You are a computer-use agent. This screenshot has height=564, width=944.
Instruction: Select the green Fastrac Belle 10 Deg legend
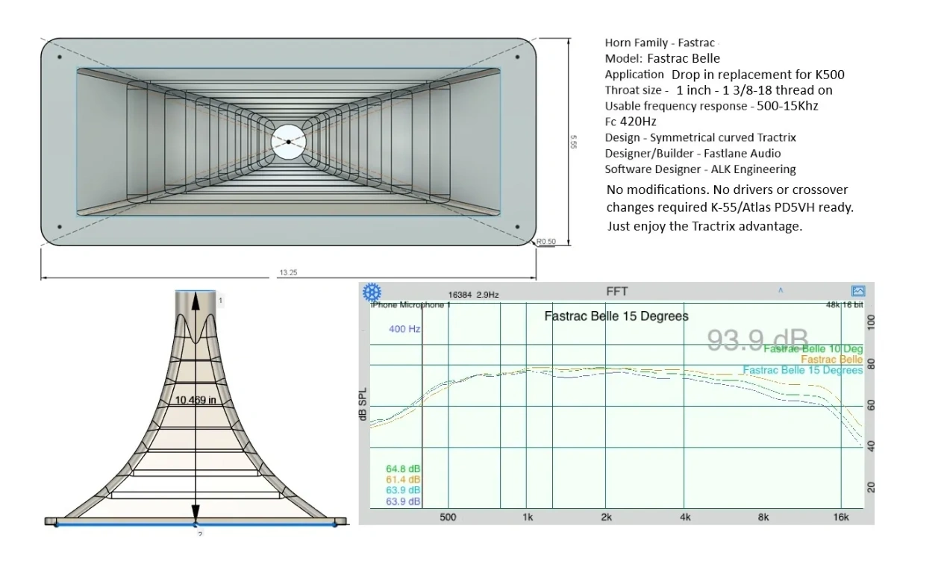coord(812,349)
